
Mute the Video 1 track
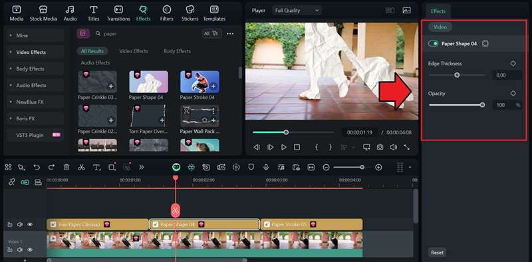click(20, 249)
